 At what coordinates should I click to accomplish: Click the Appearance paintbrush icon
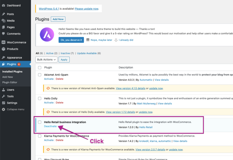[4, 57]
